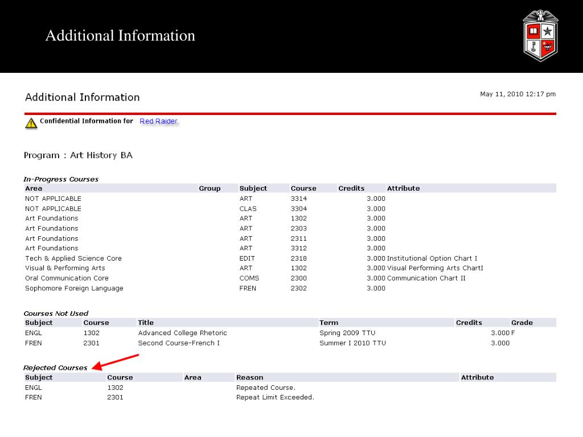This screenshot has height=437, width=583.
Task: Click the yellow warning triangle icon
Action: pos(31,123)
